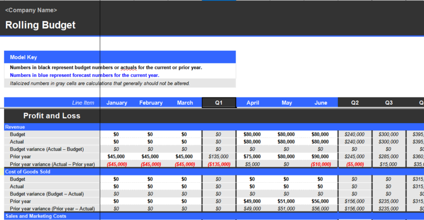Select April Revenue Budget $80,000 cell
This screenshot has height=220, width=424.
[253, 134]
